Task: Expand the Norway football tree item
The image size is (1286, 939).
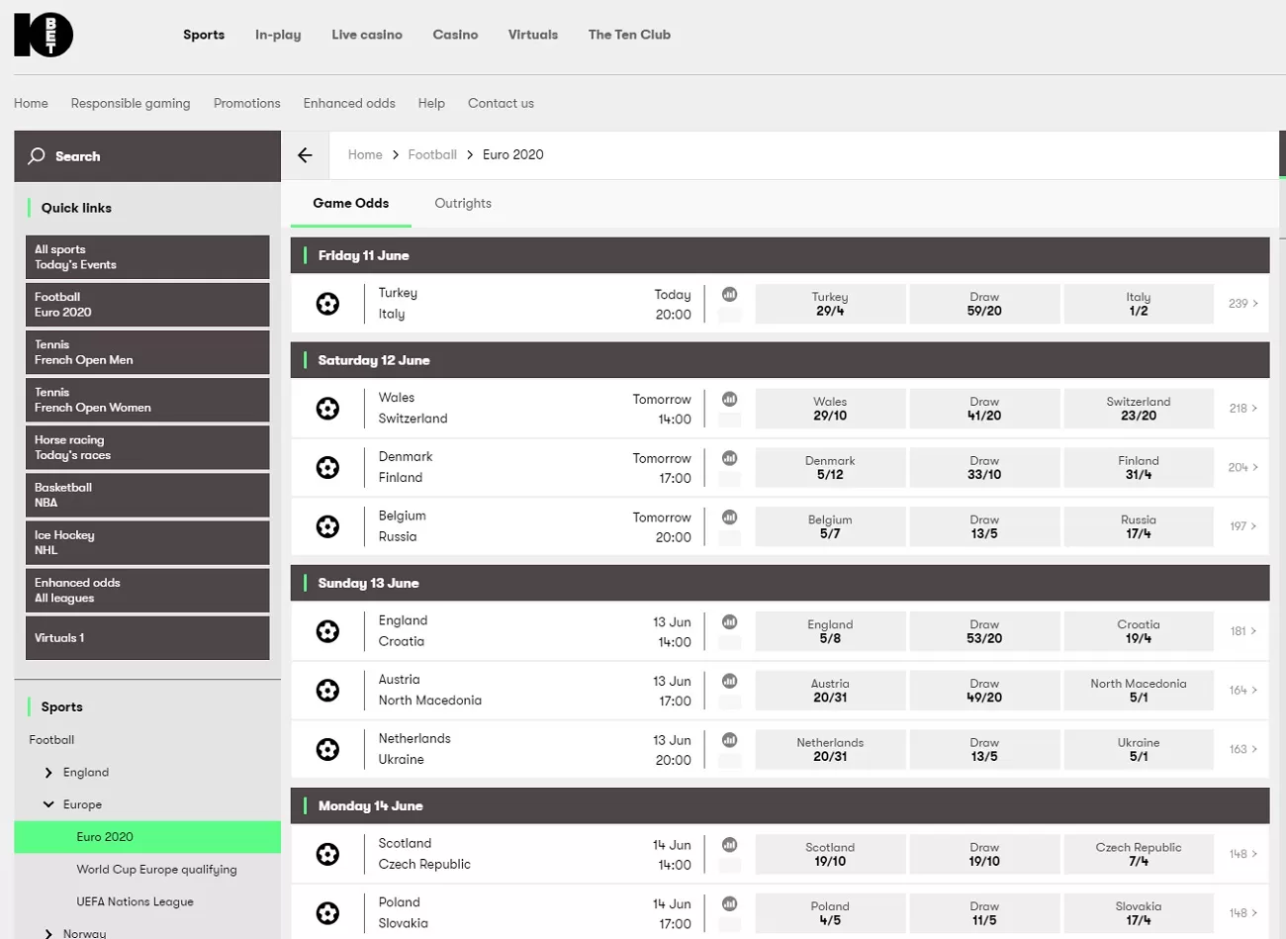Action: pyautogui.click(x=48, y=933)
